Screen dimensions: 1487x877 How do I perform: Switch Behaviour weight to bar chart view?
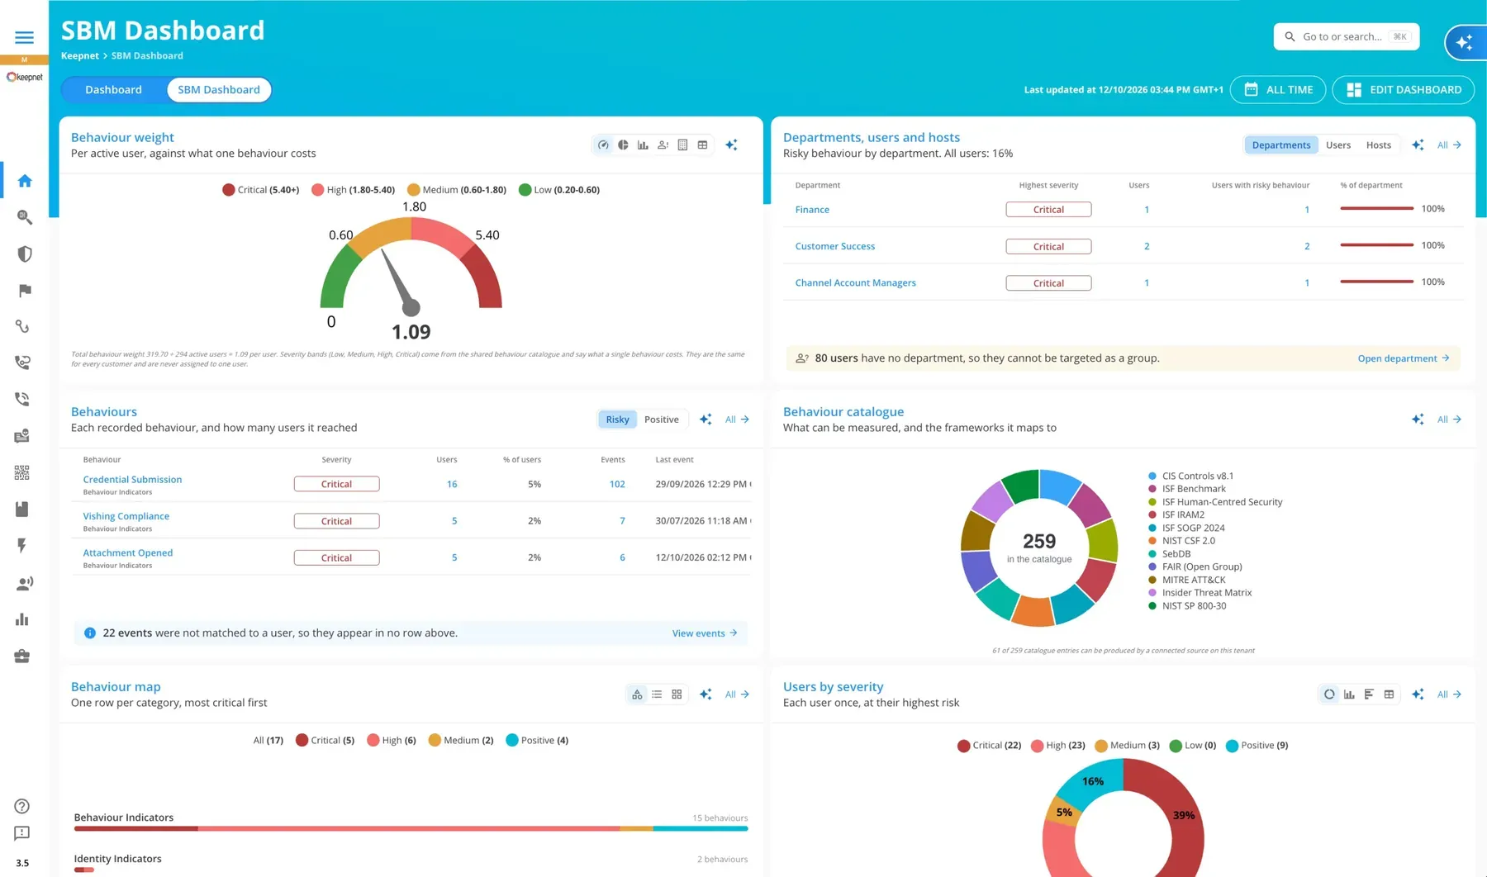[643, 145]
